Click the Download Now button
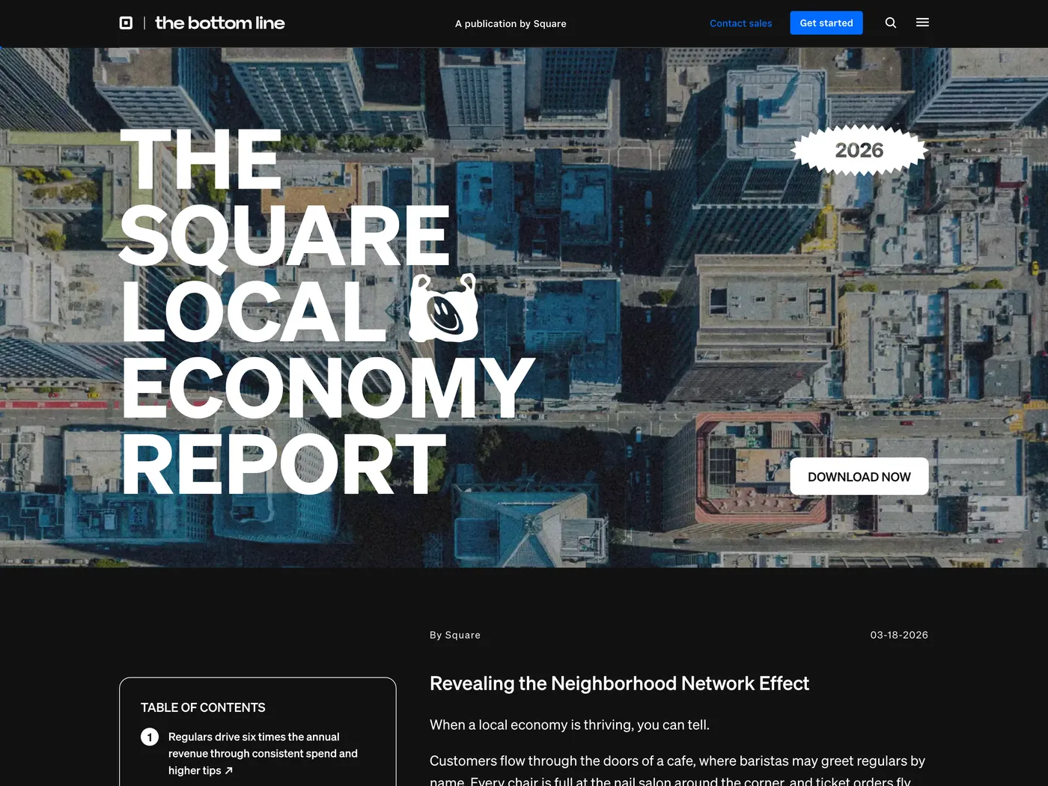Image resolution: width=1048 pixels, height=786 pixels. (x=859, y=477)
